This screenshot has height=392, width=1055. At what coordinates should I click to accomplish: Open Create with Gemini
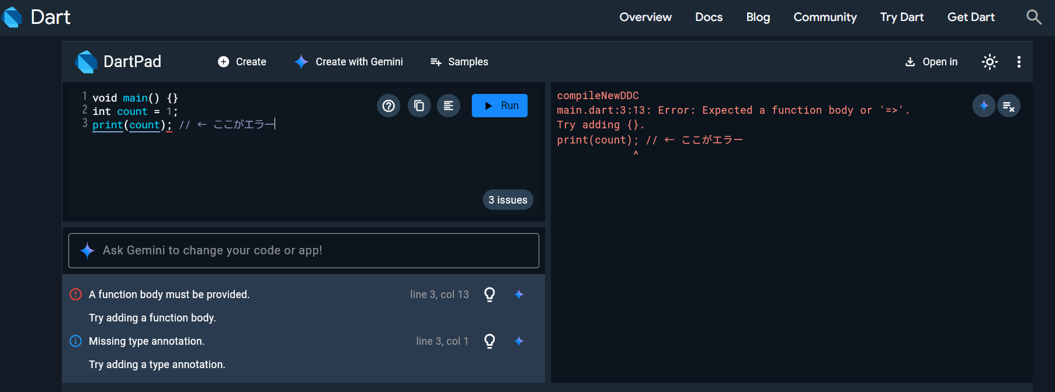(x=349, y=62)
